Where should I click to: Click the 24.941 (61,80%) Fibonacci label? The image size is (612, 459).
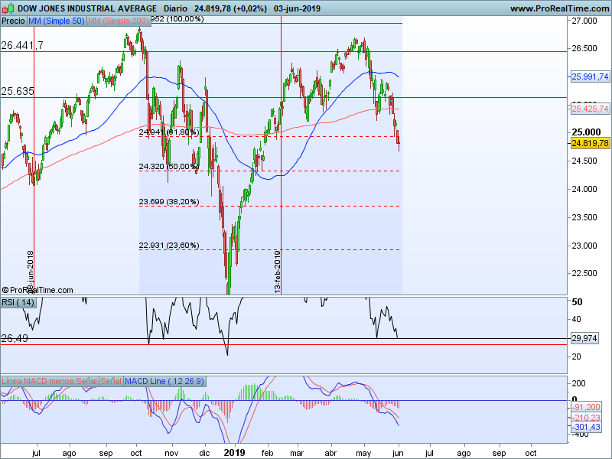(169, 132)
